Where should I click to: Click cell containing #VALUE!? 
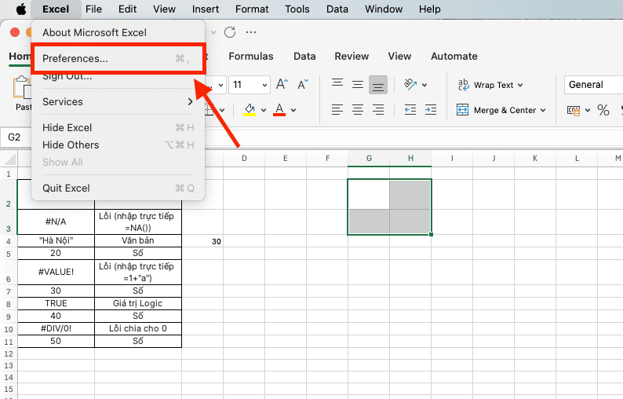tap(56, 272)
